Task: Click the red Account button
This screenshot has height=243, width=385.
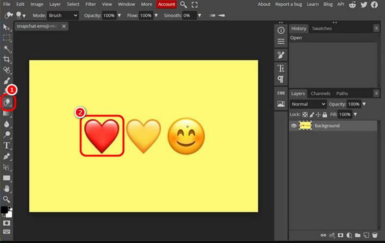Action: click(x=167, y=4)
